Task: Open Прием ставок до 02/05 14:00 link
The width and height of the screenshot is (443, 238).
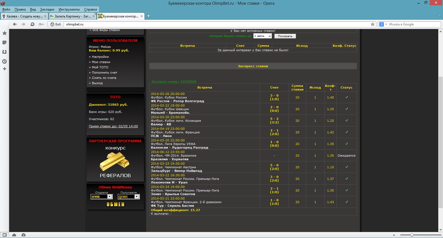Action: 113,126
